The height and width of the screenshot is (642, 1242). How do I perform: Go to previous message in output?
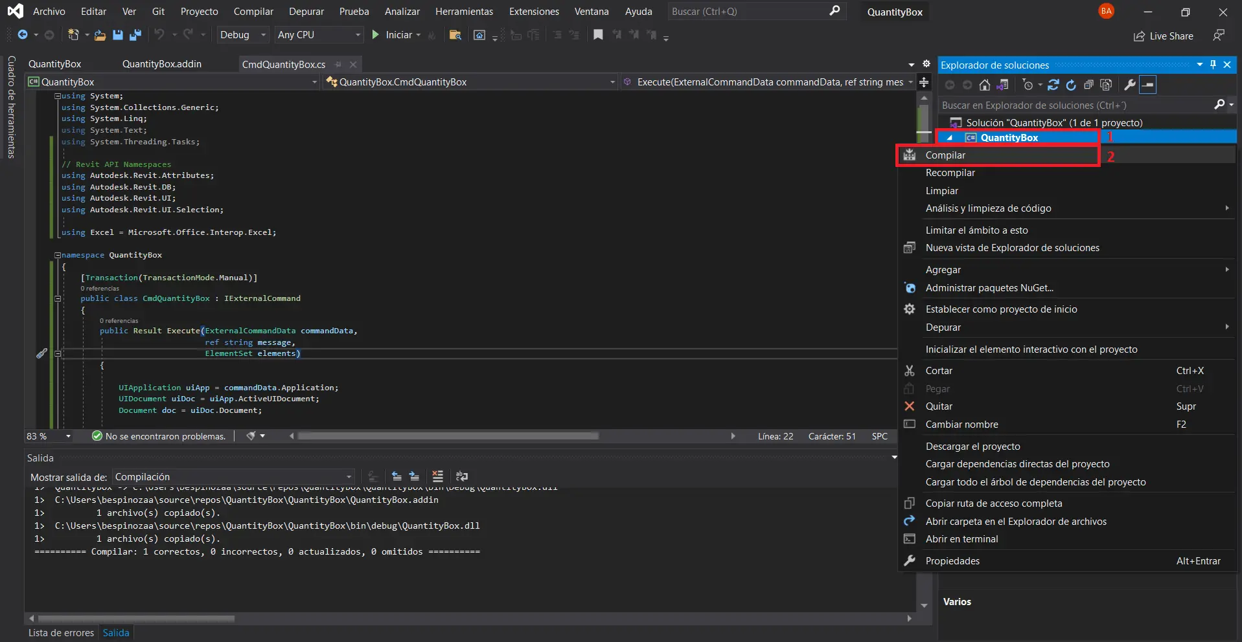click(x=397, y=476)
